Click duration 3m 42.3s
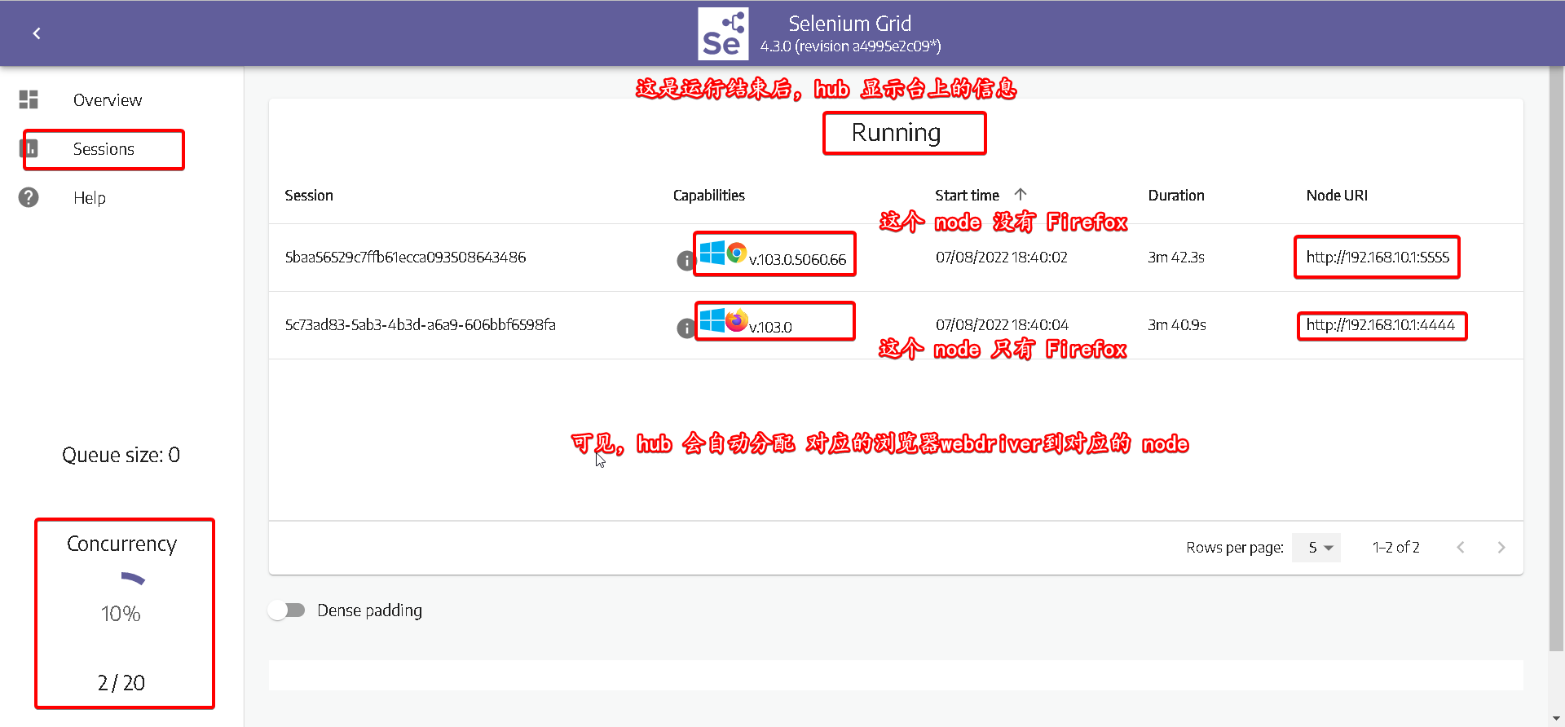1565x727 pixels. click(1176, 258)
